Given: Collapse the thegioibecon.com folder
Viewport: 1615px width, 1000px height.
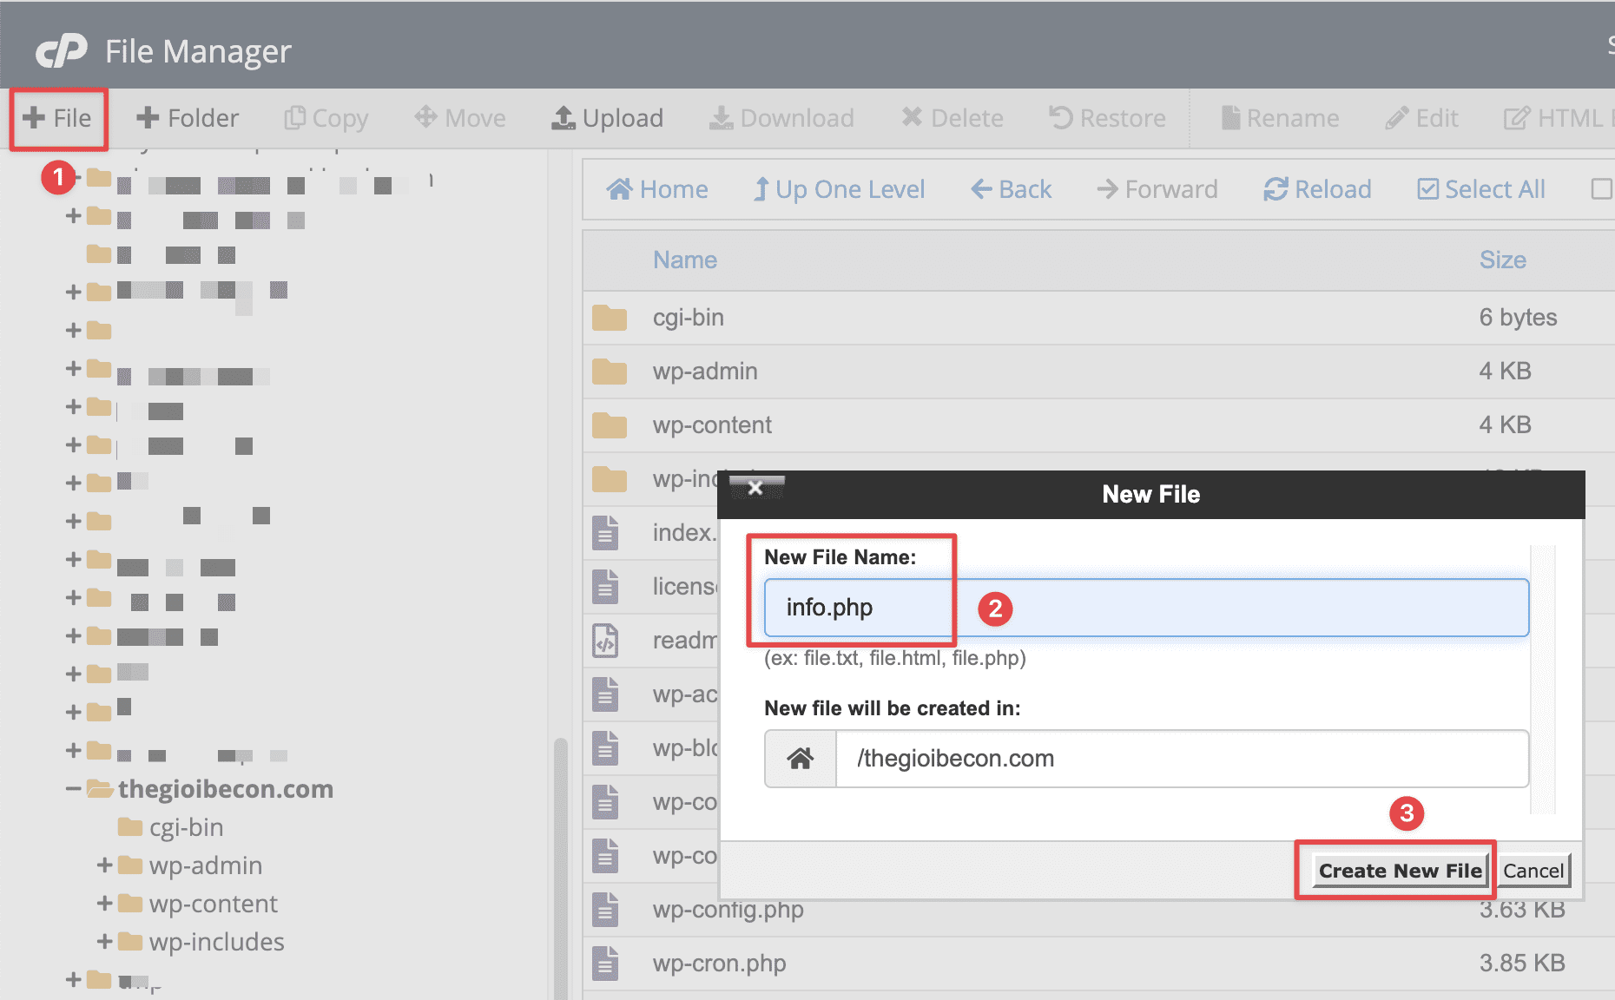Looking at the screenshot, I should coord(74,788).
